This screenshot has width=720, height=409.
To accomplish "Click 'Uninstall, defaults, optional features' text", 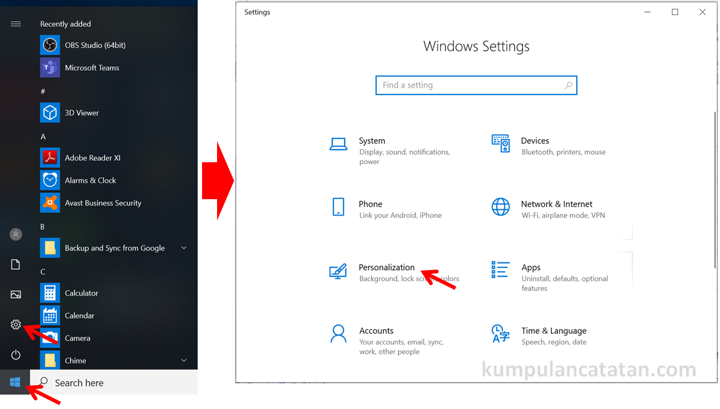I will 564,283.
